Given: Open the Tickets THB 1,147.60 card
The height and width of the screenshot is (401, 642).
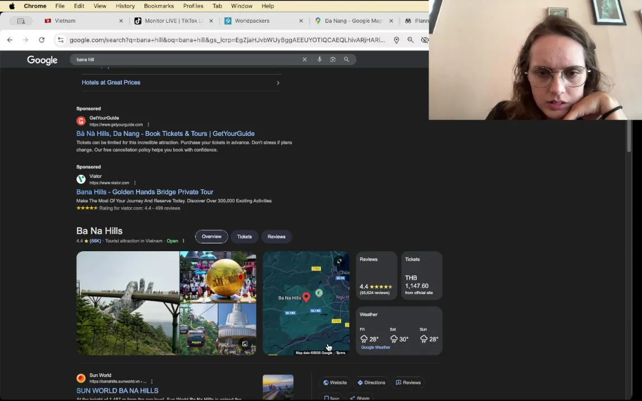Looking at the screenshot, I should point(422,275).
